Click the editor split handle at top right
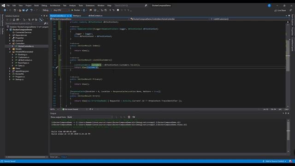The height and width of the screenshot is (166, 295). tap(288, 22)
